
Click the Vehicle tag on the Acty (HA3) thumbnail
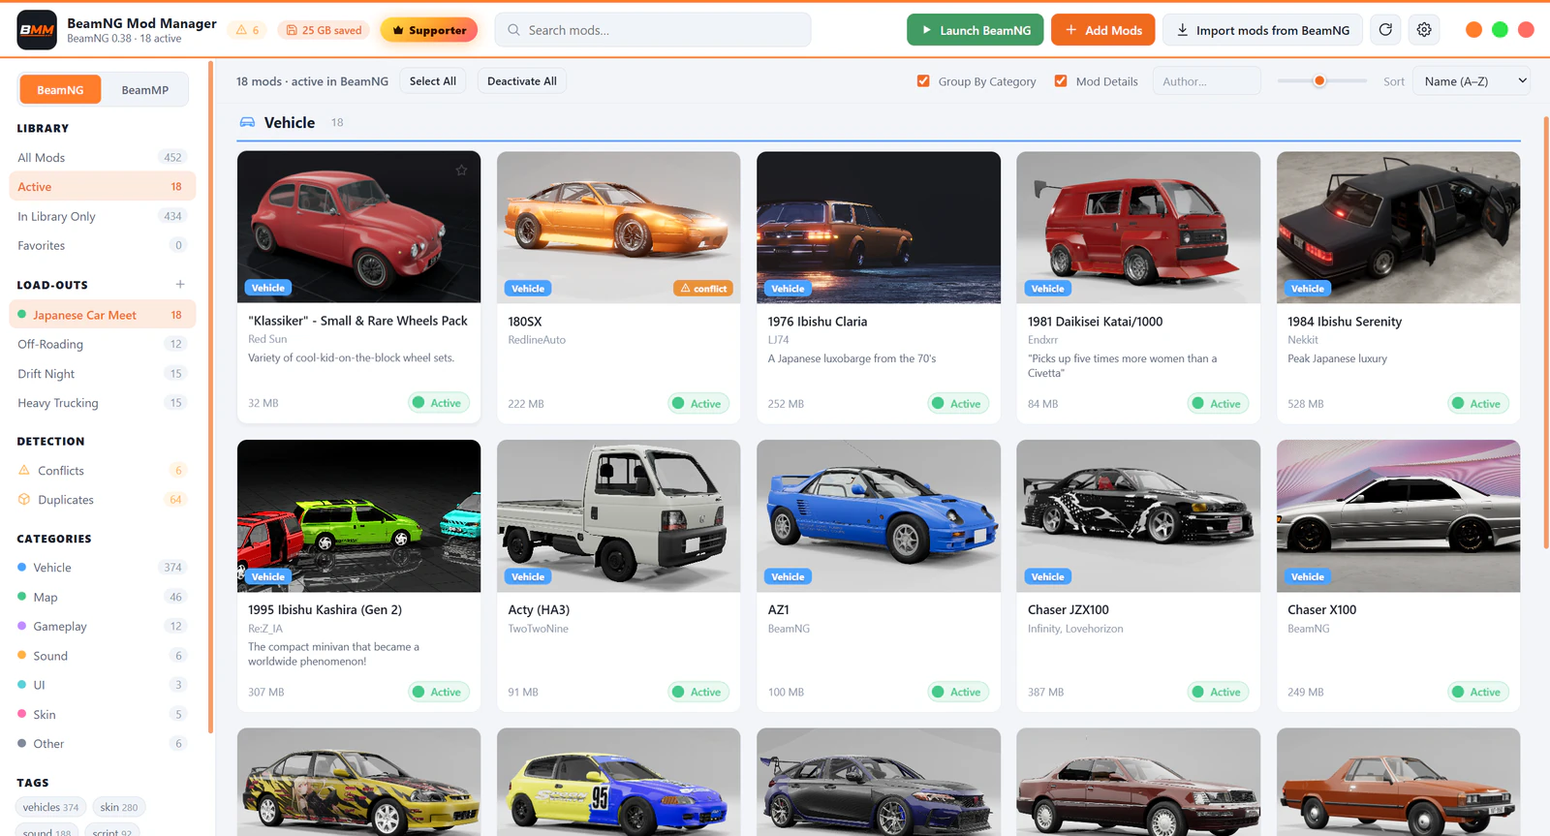pyautogui.click(x=528, y=577)
